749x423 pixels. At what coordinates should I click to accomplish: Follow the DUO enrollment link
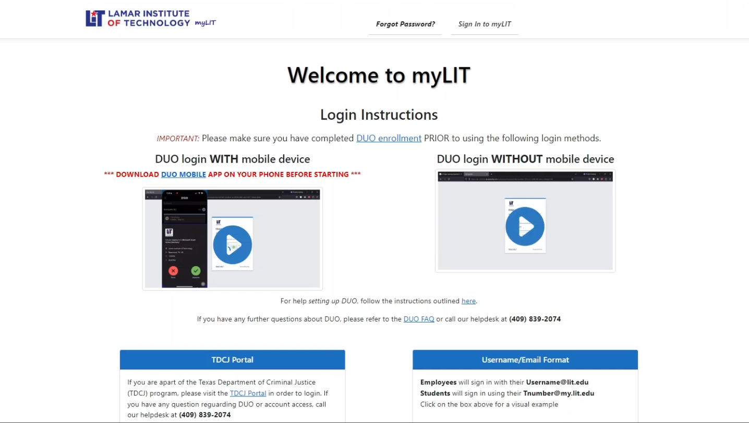(x=389, y=139)
